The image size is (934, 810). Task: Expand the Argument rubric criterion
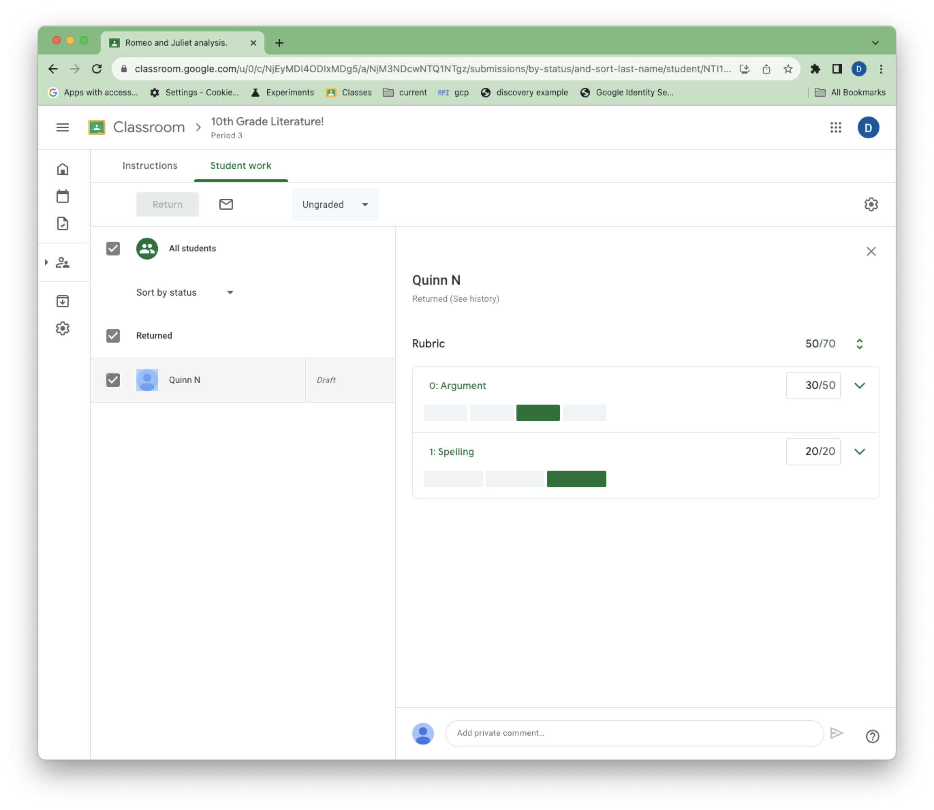click(x=859, y=385)
